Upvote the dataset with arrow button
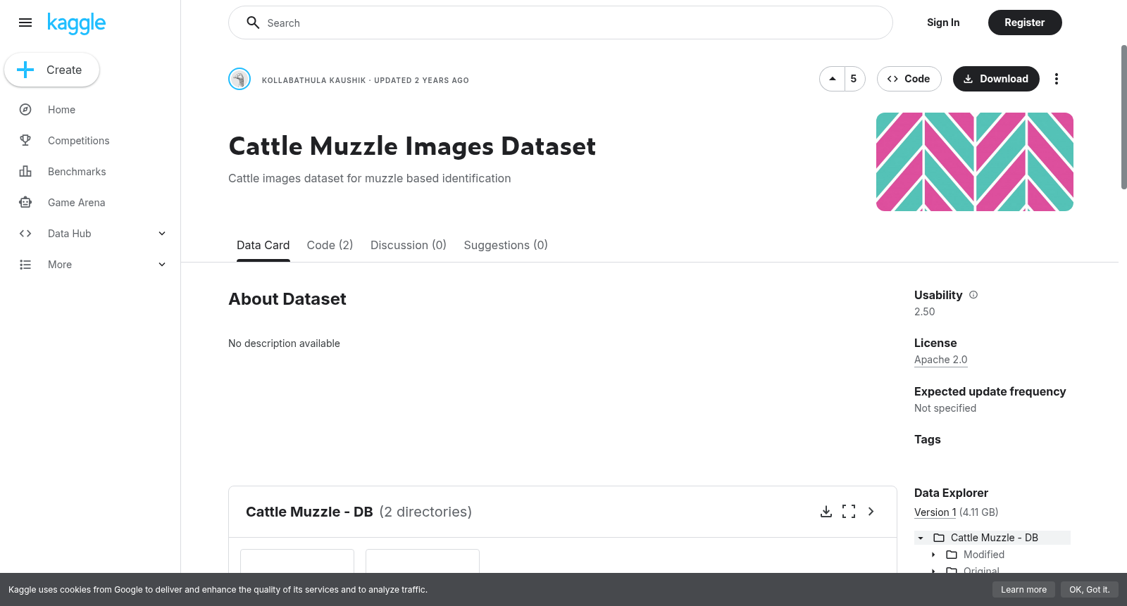1127x606 pixels. [833, 79]
